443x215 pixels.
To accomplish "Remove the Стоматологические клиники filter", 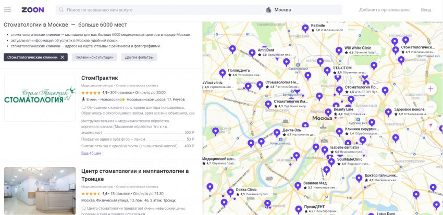I will [x=63, y=57].
